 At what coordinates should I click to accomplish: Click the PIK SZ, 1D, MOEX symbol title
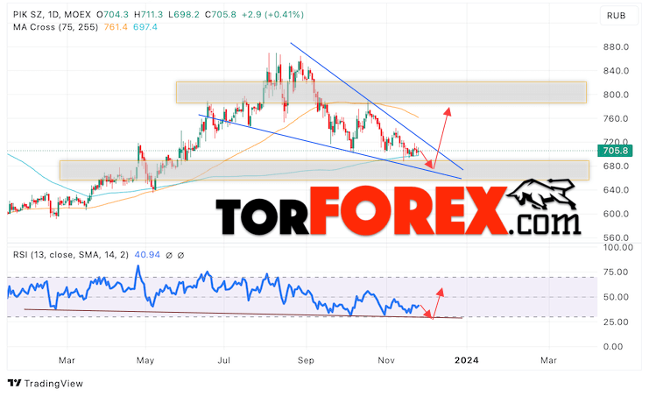click(52, 15)
